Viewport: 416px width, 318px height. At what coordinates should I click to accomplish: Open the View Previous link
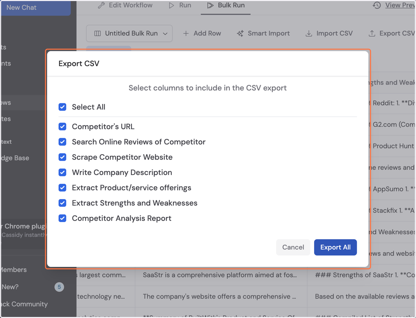click(400, 5)
